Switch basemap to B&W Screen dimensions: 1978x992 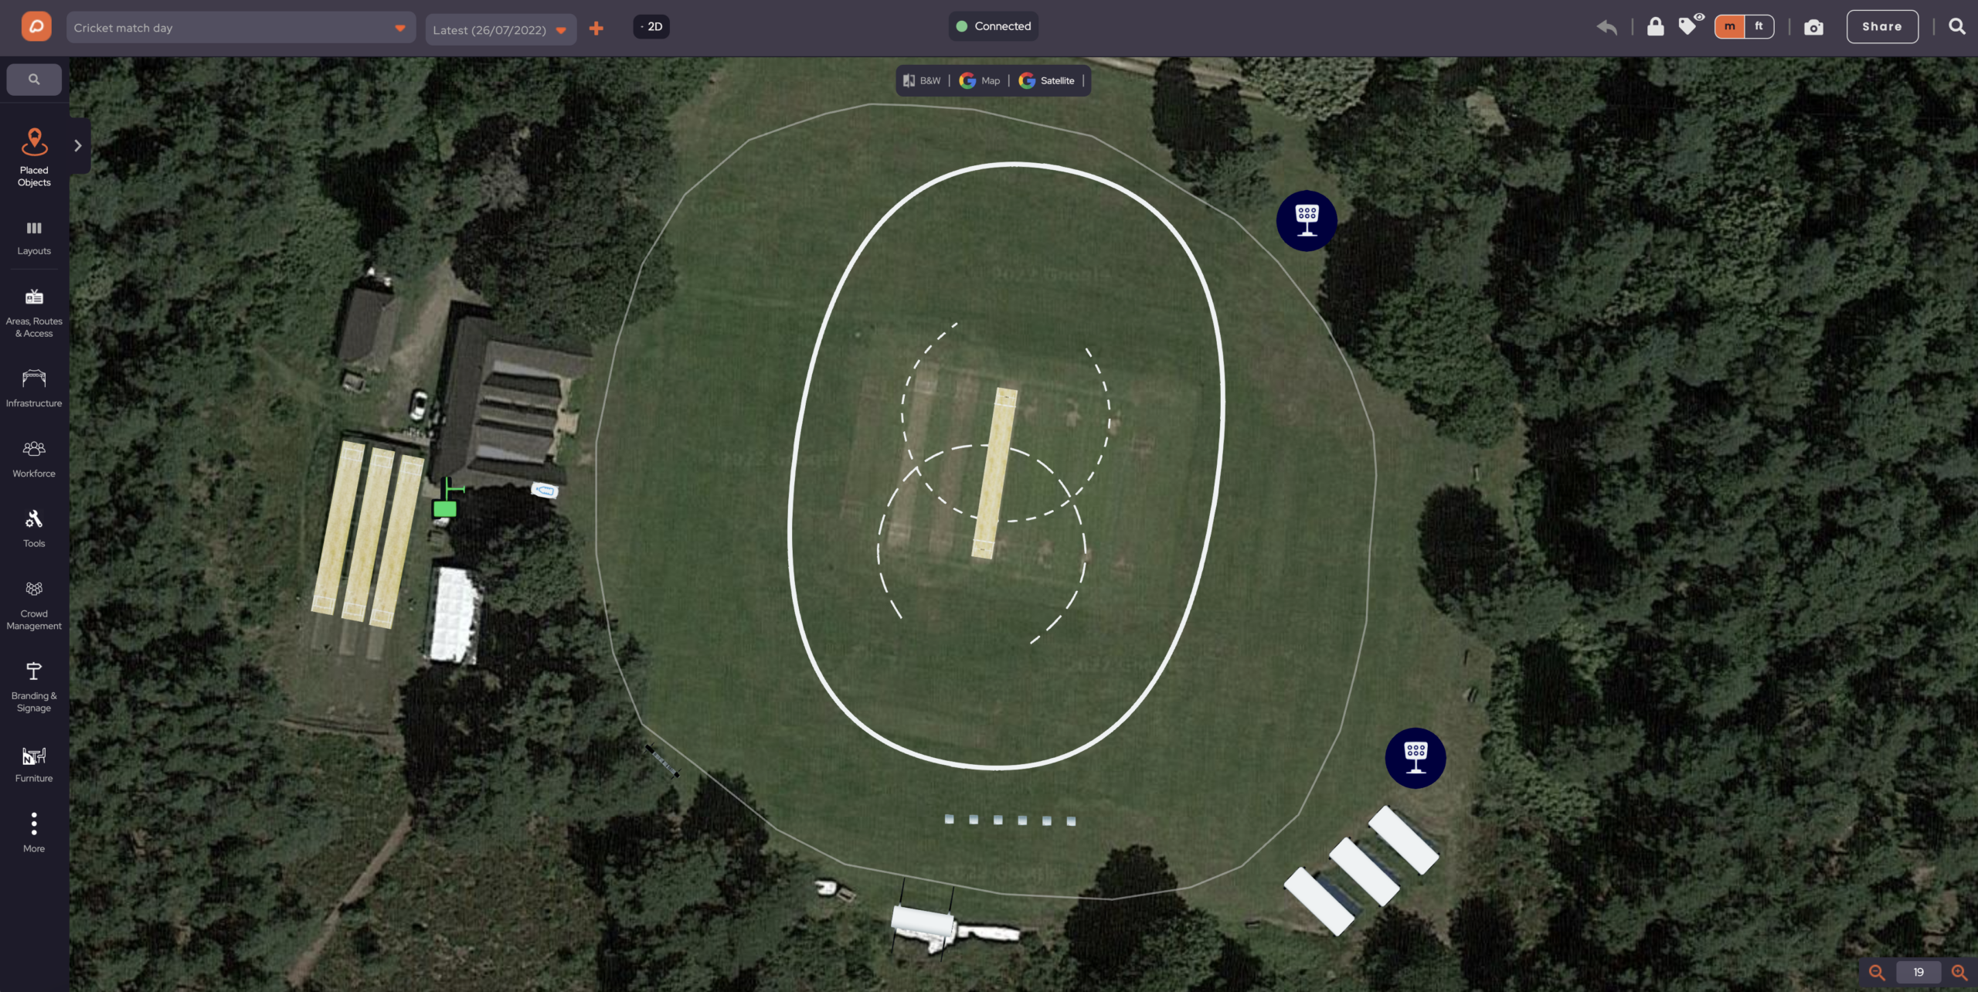(922, 80)
